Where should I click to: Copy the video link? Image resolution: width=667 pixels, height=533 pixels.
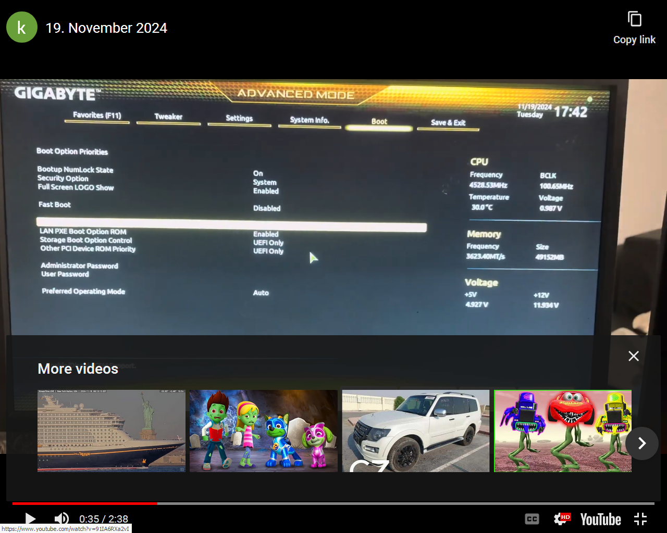click(x=634, y=28)
